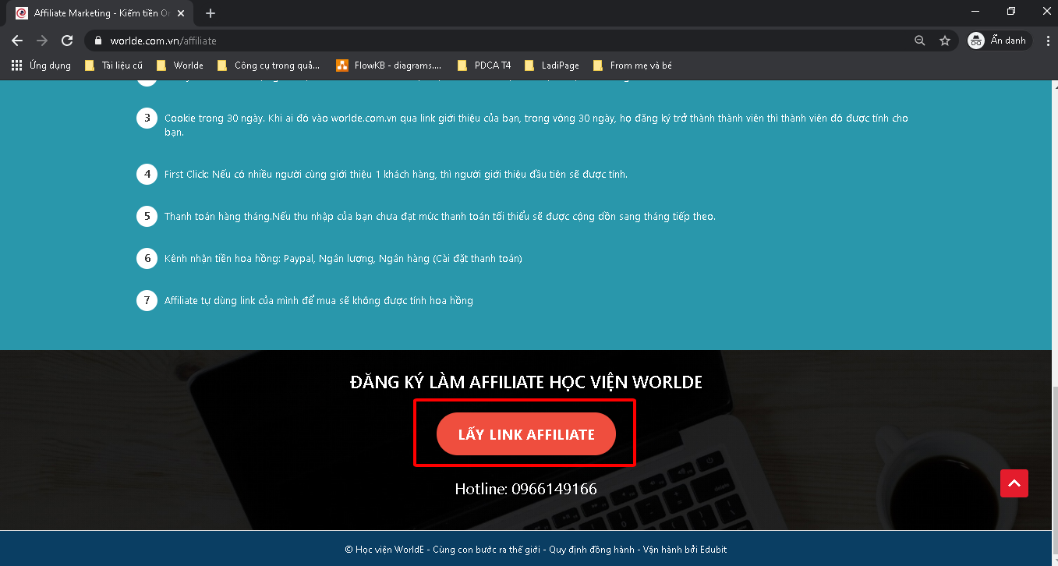Open FlowKB diagrams bookmark
Screen dimensions: 1058x566
(388, 65)
